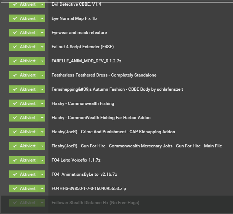Click Aktiviert button for Evil Detective CBBE V1.4

pyautogui.click(x=24, y=5)
